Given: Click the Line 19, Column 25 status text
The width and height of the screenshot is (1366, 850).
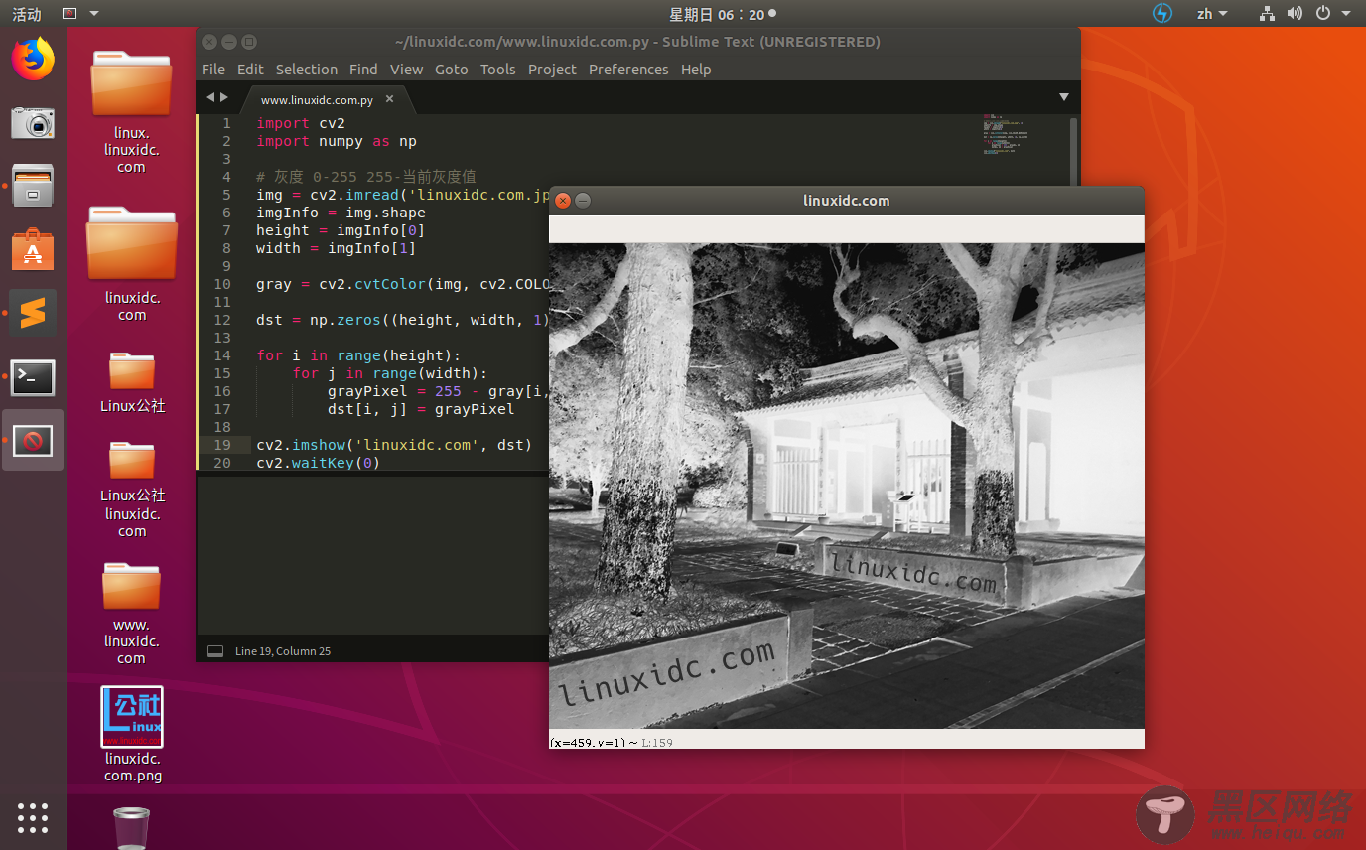Looking at the screenshot, I should tap(283, 651).
